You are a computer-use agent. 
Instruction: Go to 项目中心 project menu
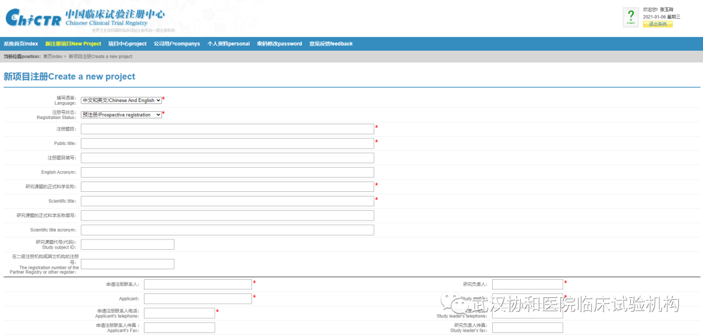[x=127, y=44]
